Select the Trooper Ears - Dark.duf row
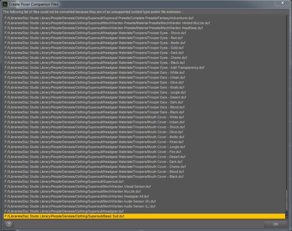 (x=145, y=102)
